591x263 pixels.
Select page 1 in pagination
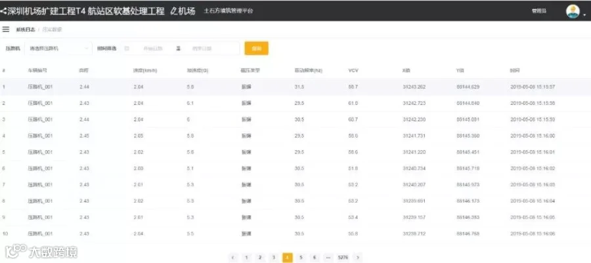pyautogui.click(x=246, y=257)
